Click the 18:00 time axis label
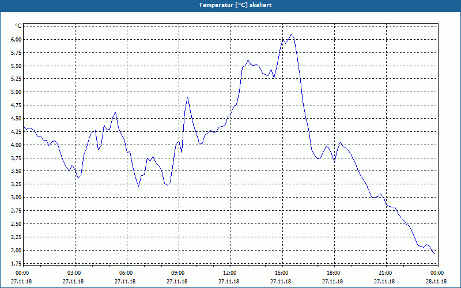The width and height of the screenshot is (461, 288). click(x=334, y=273)
